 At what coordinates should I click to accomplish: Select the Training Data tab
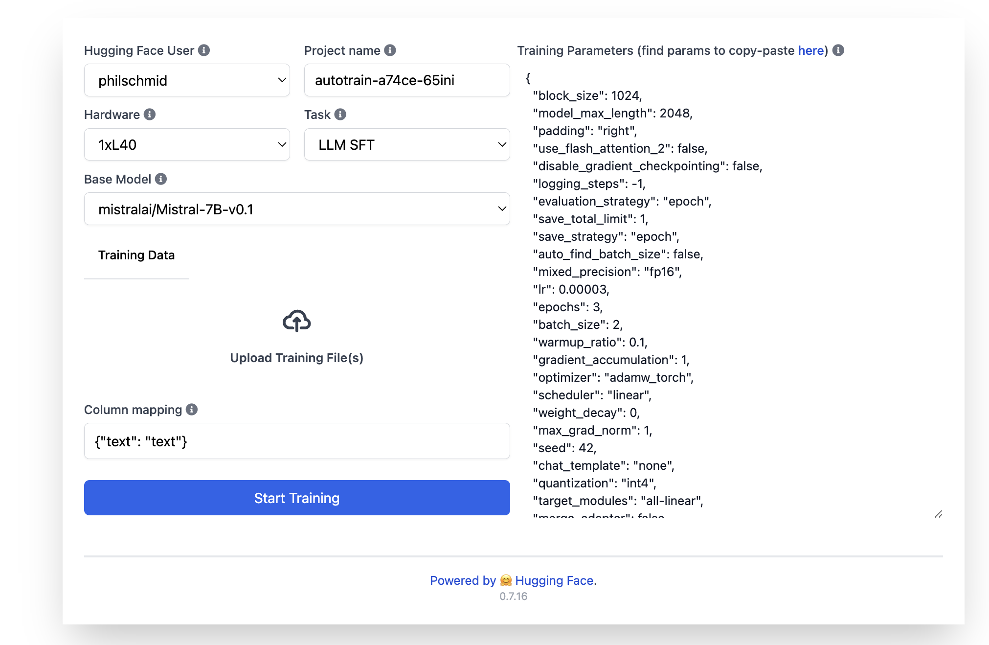pos(136,255)
